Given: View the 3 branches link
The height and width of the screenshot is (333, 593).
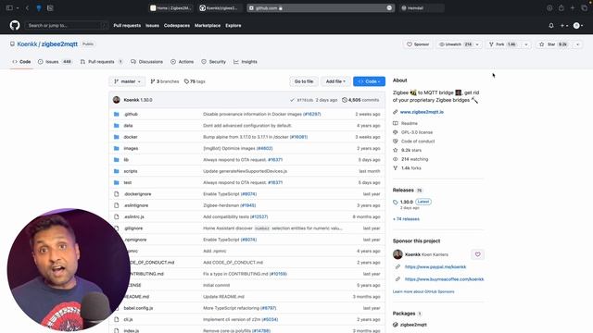Looking at the screenshot, I should 165,81.
